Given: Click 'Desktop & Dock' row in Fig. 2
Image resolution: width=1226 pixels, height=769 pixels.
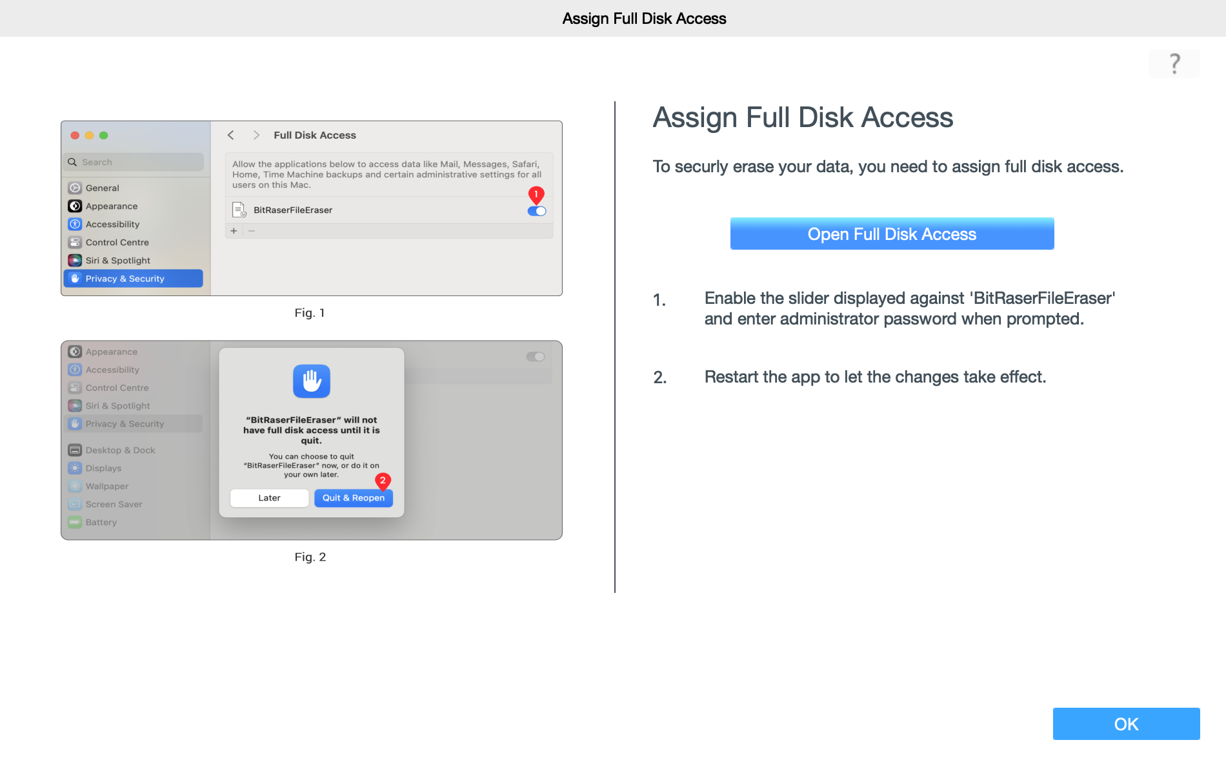Looking at the screenshot, I should coord(134,450).
